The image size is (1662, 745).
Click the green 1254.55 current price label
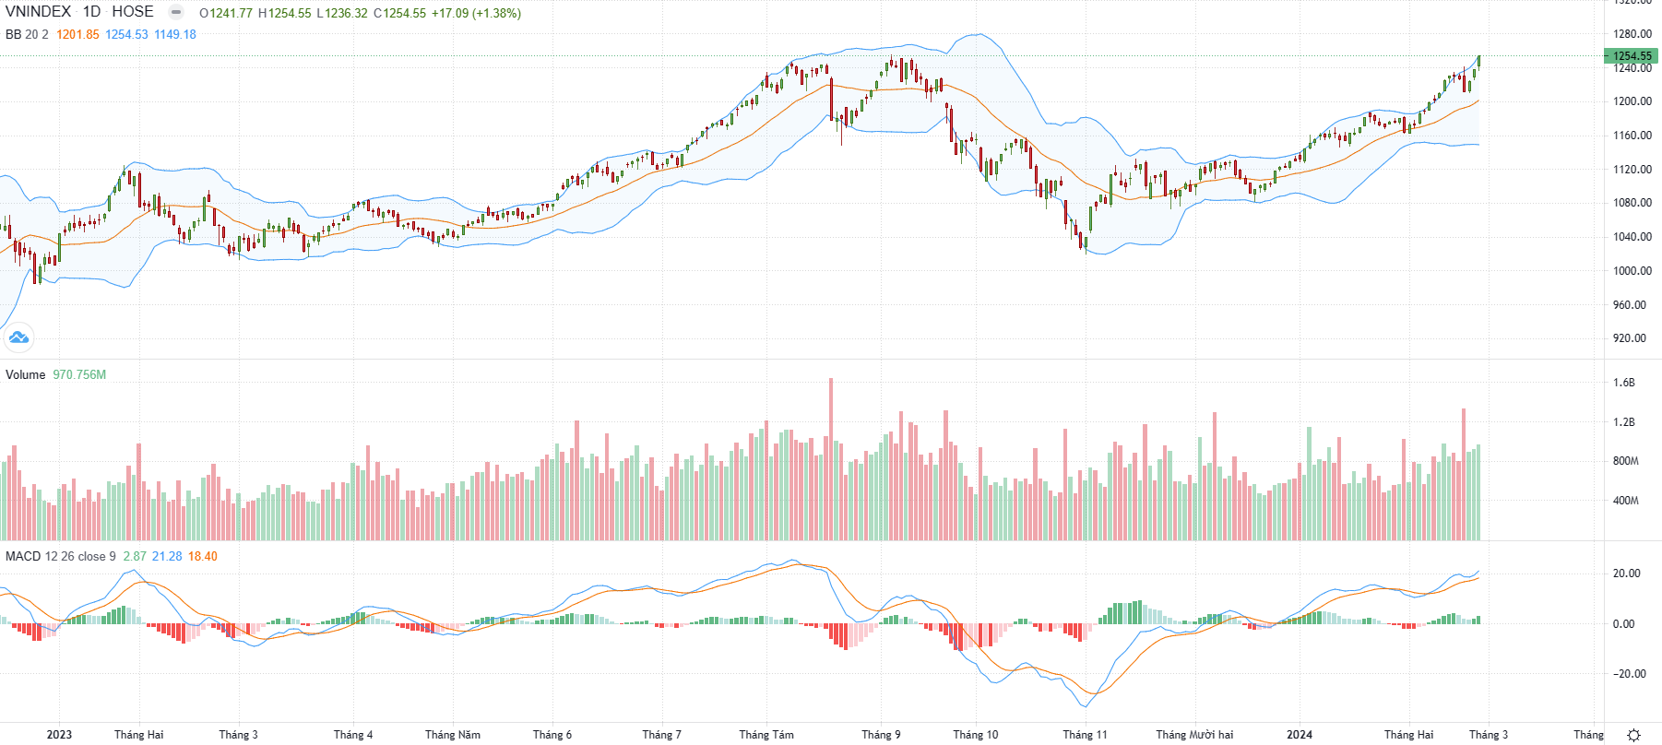(x=1632, y=56)
